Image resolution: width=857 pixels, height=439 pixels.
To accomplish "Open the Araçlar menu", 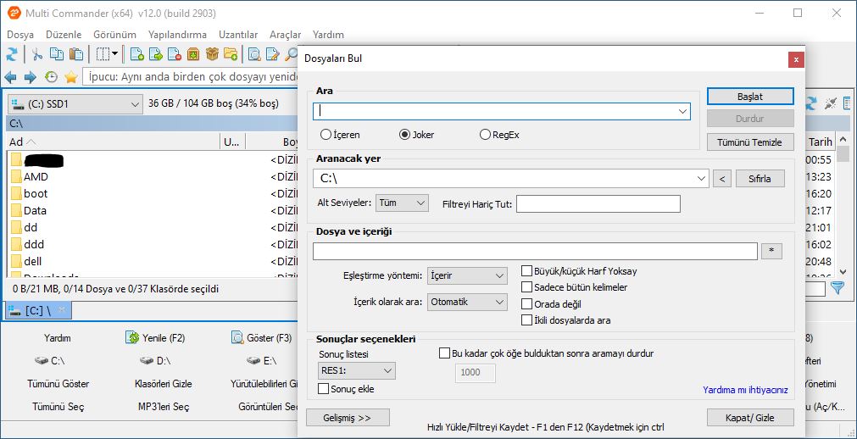I will [286, 35].
